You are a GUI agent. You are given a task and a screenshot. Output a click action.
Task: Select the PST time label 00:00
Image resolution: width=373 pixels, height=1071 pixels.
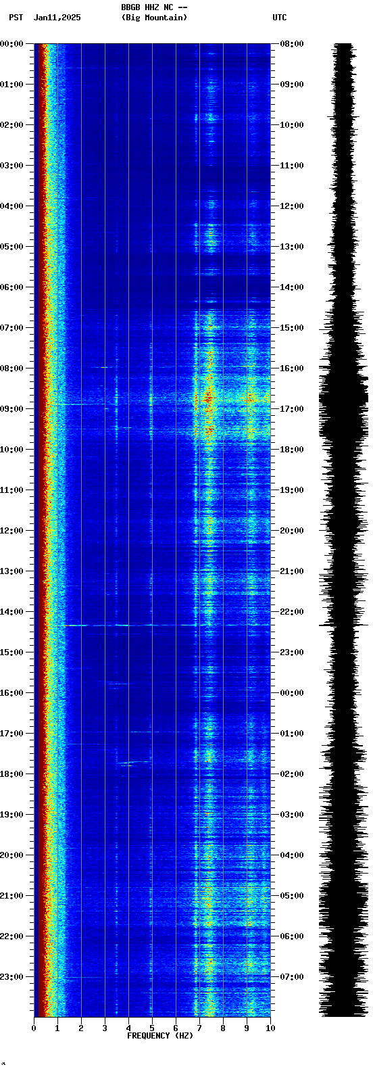tap(11, 44)
